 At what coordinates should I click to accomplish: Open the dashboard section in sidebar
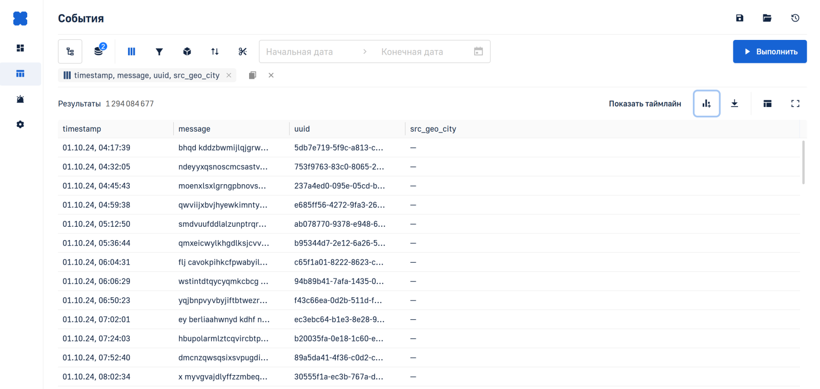(x=20, y=48)
